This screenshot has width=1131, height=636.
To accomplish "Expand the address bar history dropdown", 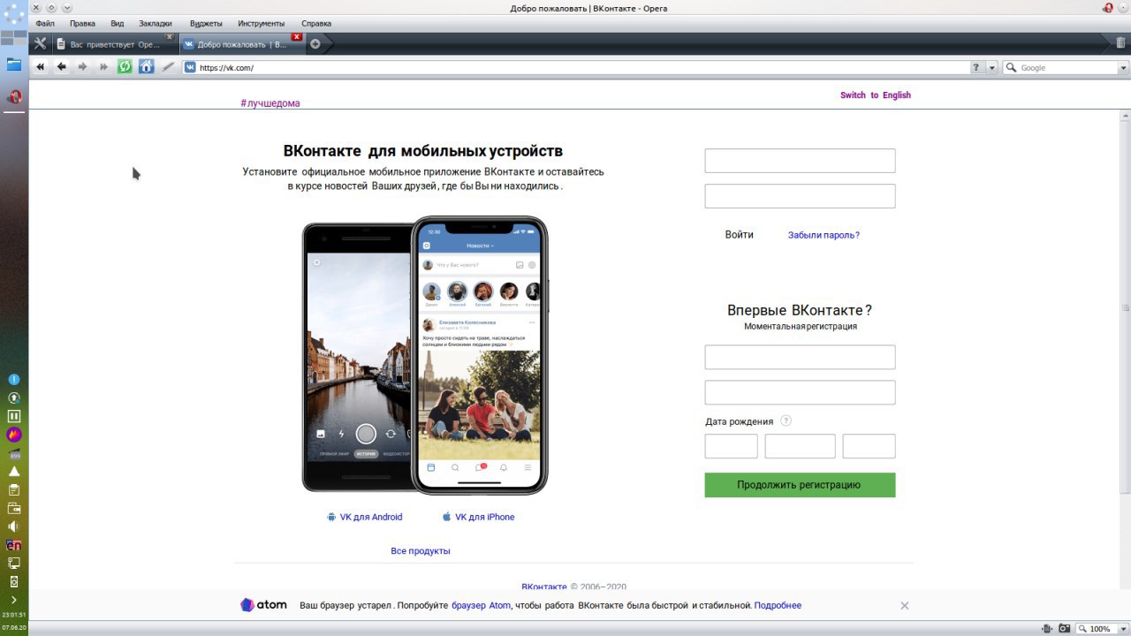I will coord(991,67).
